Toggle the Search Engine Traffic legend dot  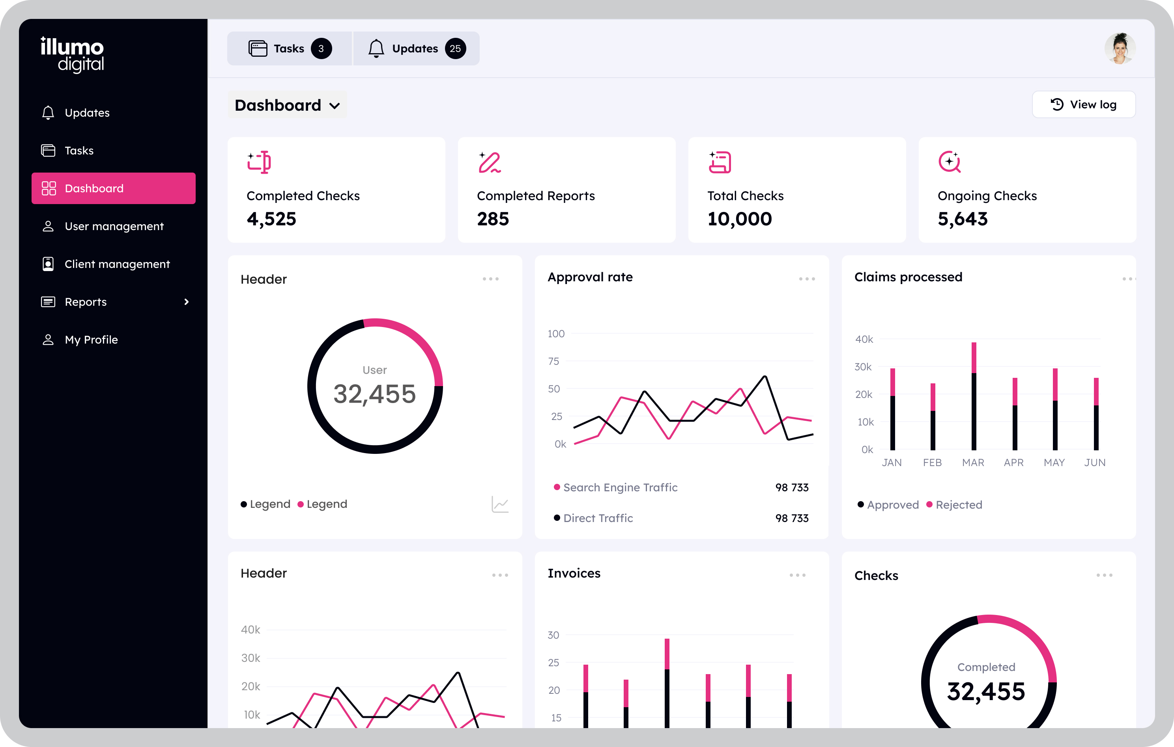[x=557, y=487]
